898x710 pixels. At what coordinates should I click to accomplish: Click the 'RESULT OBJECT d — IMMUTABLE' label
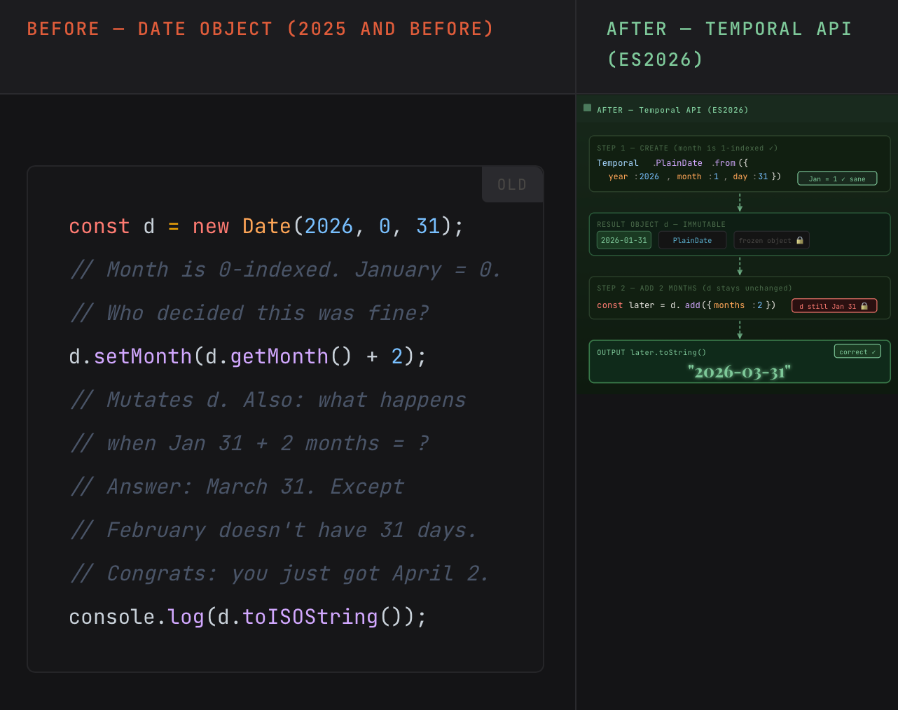[x=661, y=224]
